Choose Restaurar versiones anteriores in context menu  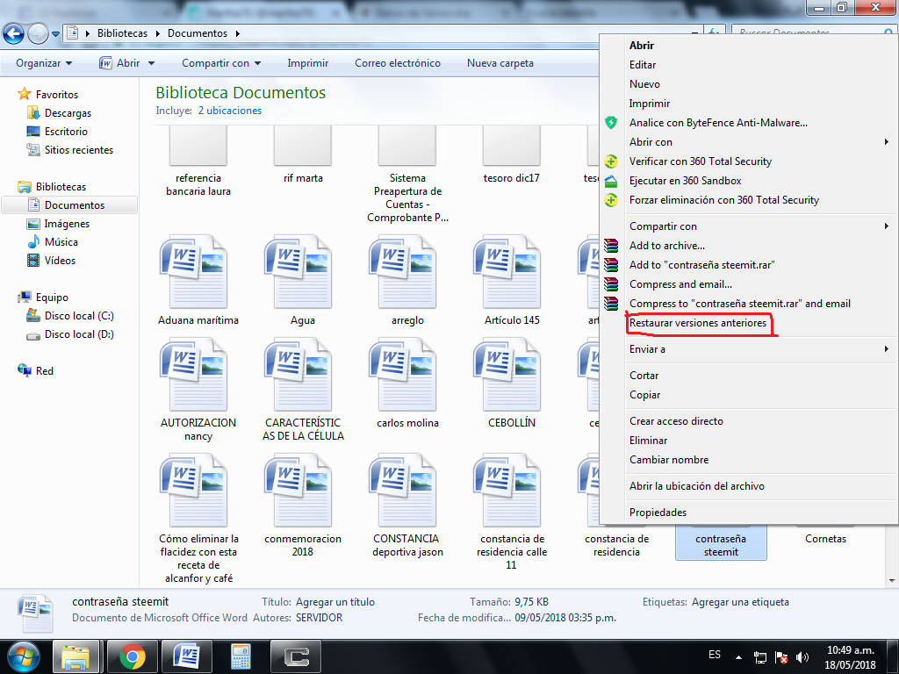698,323
